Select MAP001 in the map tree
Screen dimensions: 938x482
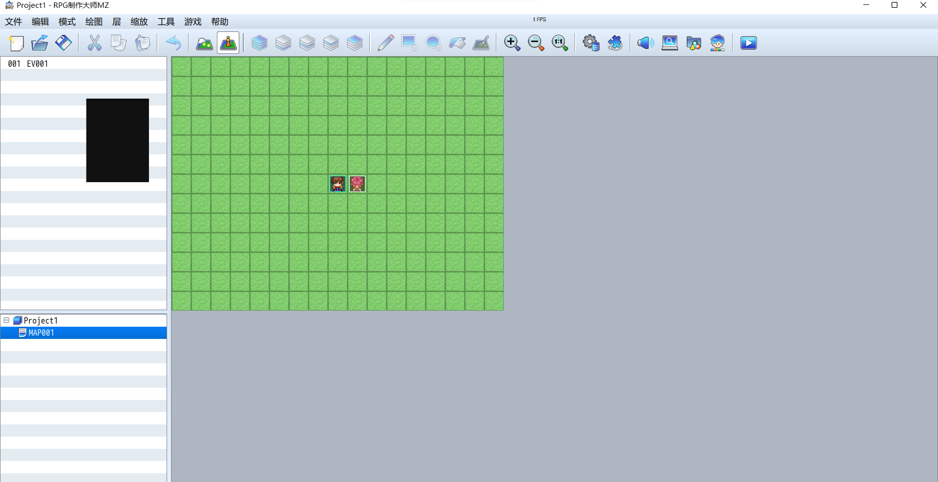tap(84, 333)
